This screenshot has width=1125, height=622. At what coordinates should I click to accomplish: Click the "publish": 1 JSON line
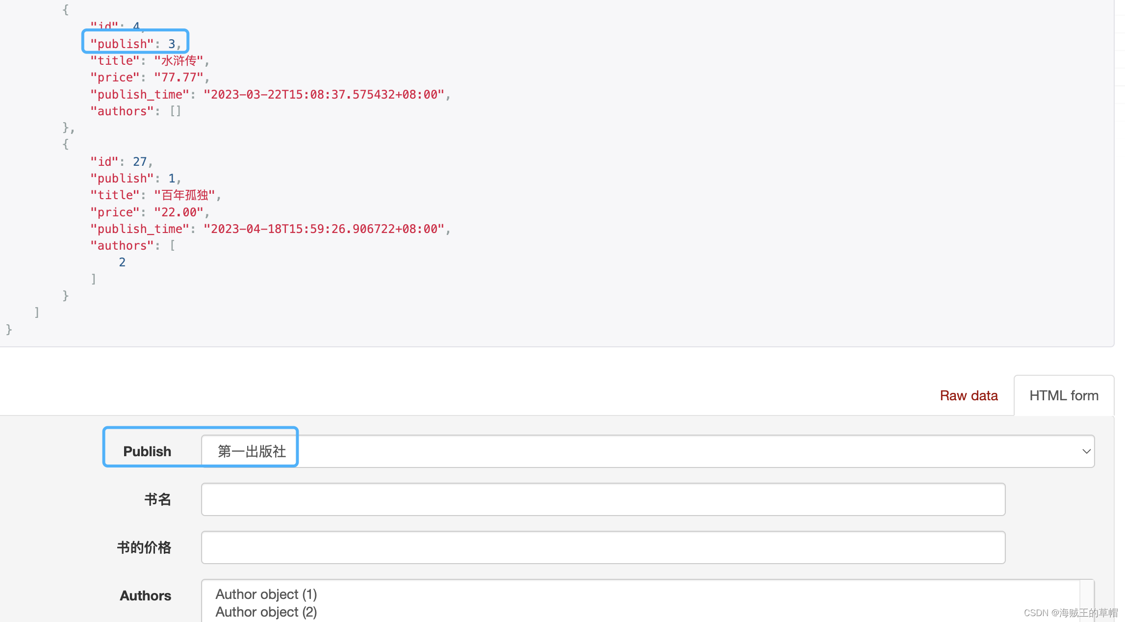(x=135, y=178)
